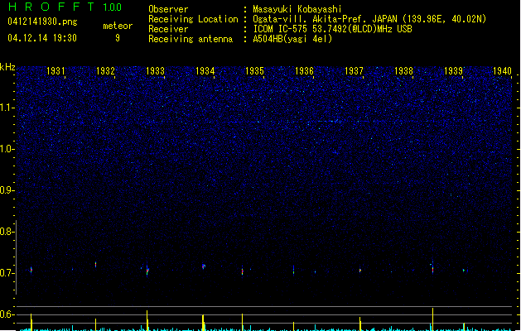Click the 1936 time axis label
Viewport: 521px width, 331px height.
(x=304, y=71)
